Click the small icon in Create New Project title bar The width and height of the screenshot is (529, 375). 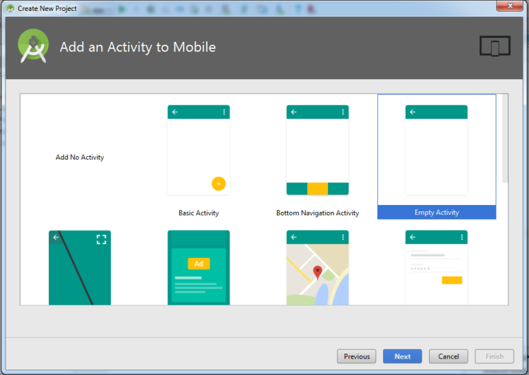pos(10,8)
